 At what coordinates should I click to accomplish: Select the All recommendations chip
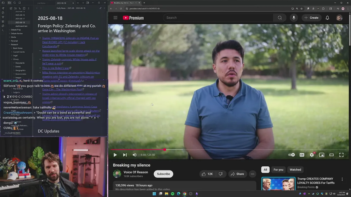click(265, 170)
